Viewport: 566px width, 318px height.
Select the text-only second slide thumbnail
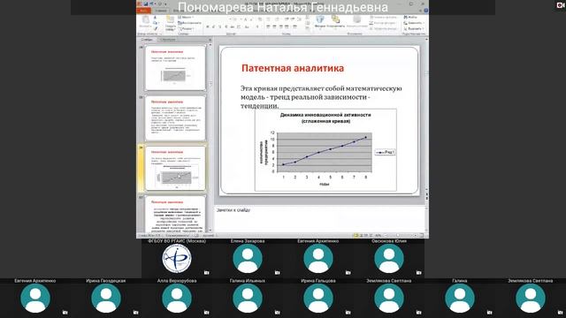click(x=175, y=118)
